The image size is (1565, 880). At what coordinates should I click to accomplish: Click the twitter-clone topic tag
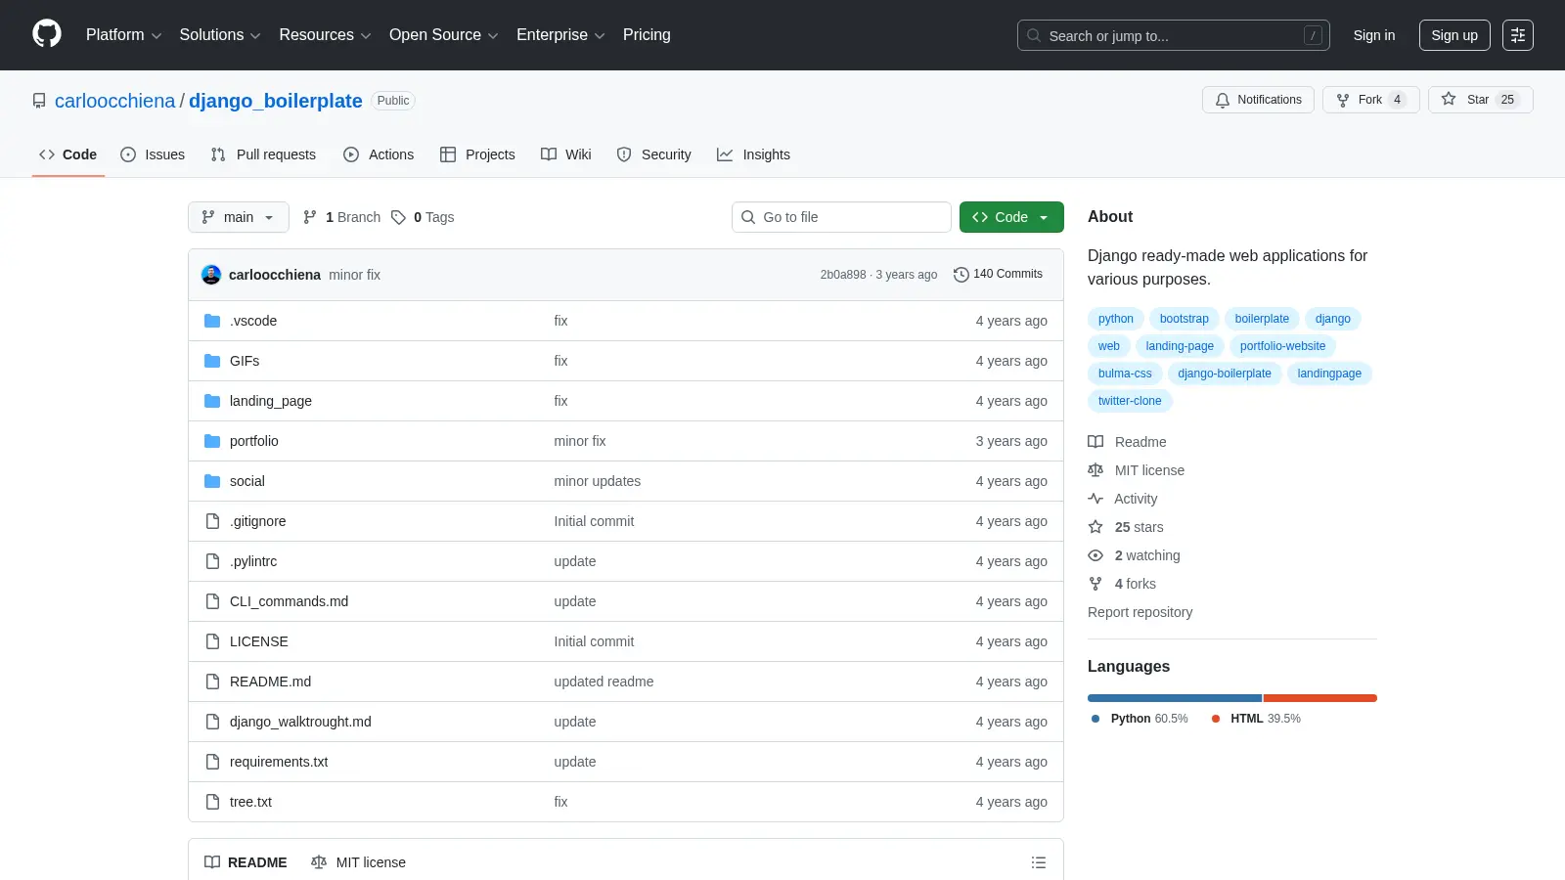point(1130,401)
